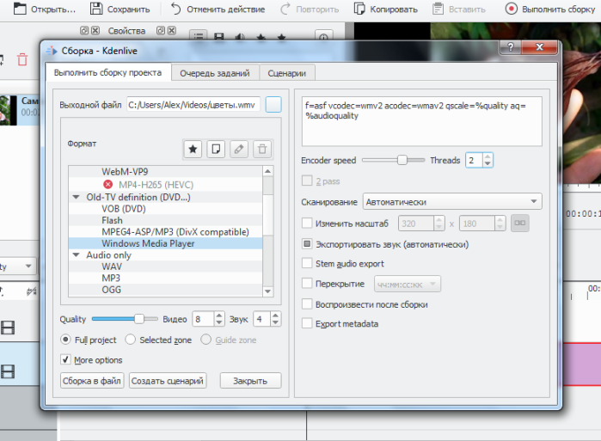
Task: Click the create new profile icon
Action: pyautogui.click(x=216, y=149)
